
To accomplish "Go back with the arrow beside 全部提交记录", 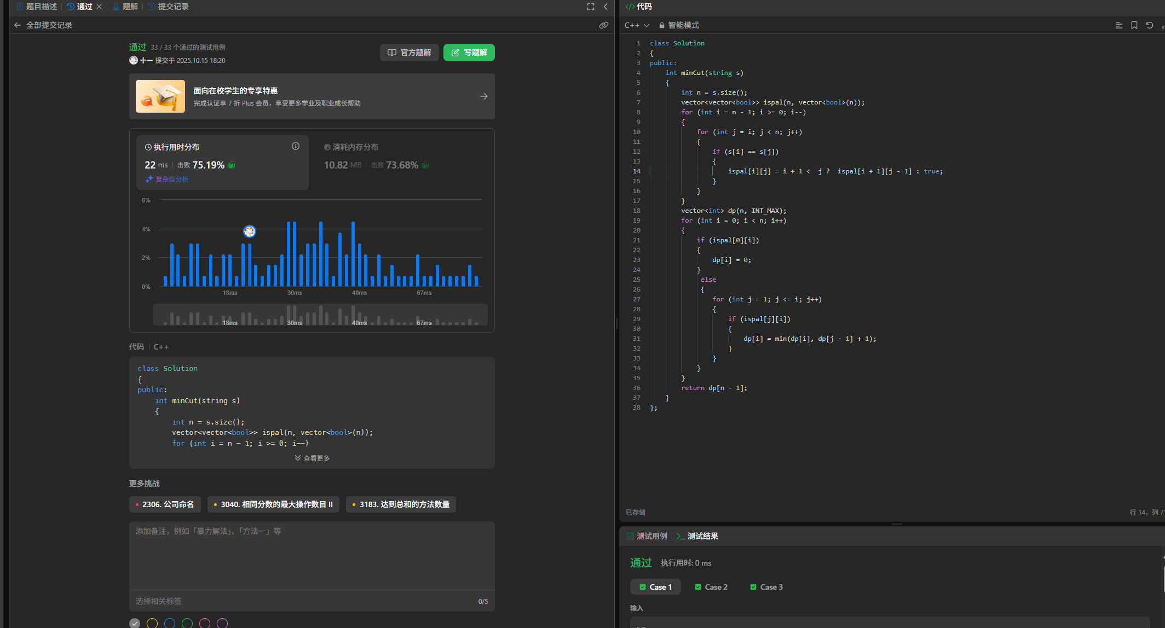I will point(18,25).
